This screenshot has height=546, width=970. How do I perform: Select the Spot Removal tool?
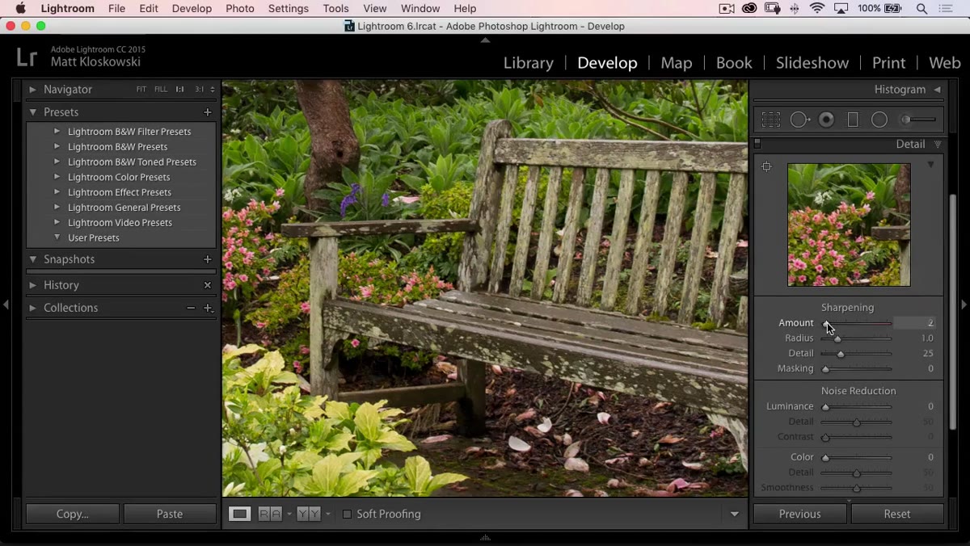[x=799, y=120]
